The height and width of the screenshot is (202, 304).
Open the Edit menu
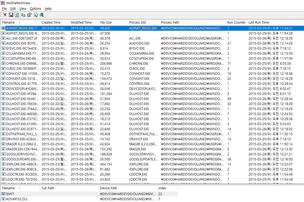[13, 9]
